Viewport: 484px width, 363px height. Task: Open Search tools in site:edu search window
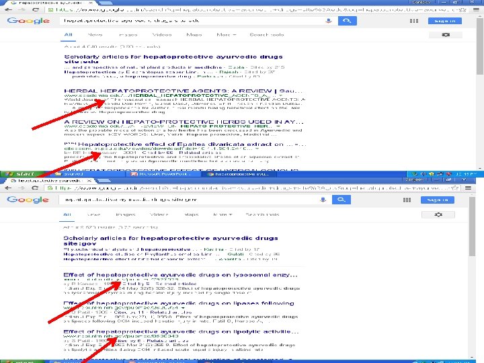click(x=267, y=35)
